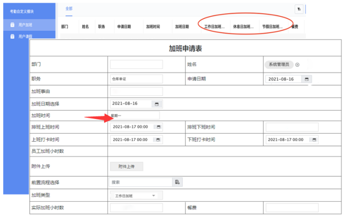Focus the 职务 field showing 仓库单证
The height and width of the screenshot is (218, 353).
point(136,79)
